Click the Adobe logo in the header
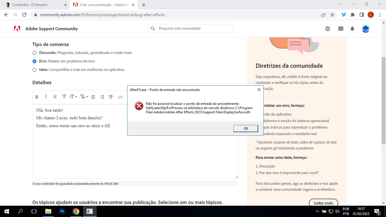The image size is (386, 217). [17, 29]
